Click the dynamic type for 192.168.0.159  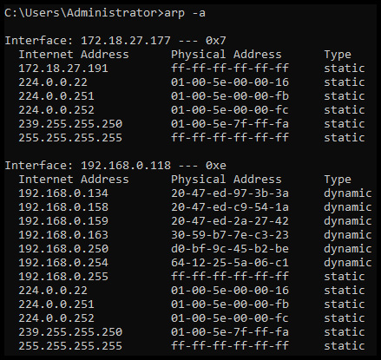[348, 221]
